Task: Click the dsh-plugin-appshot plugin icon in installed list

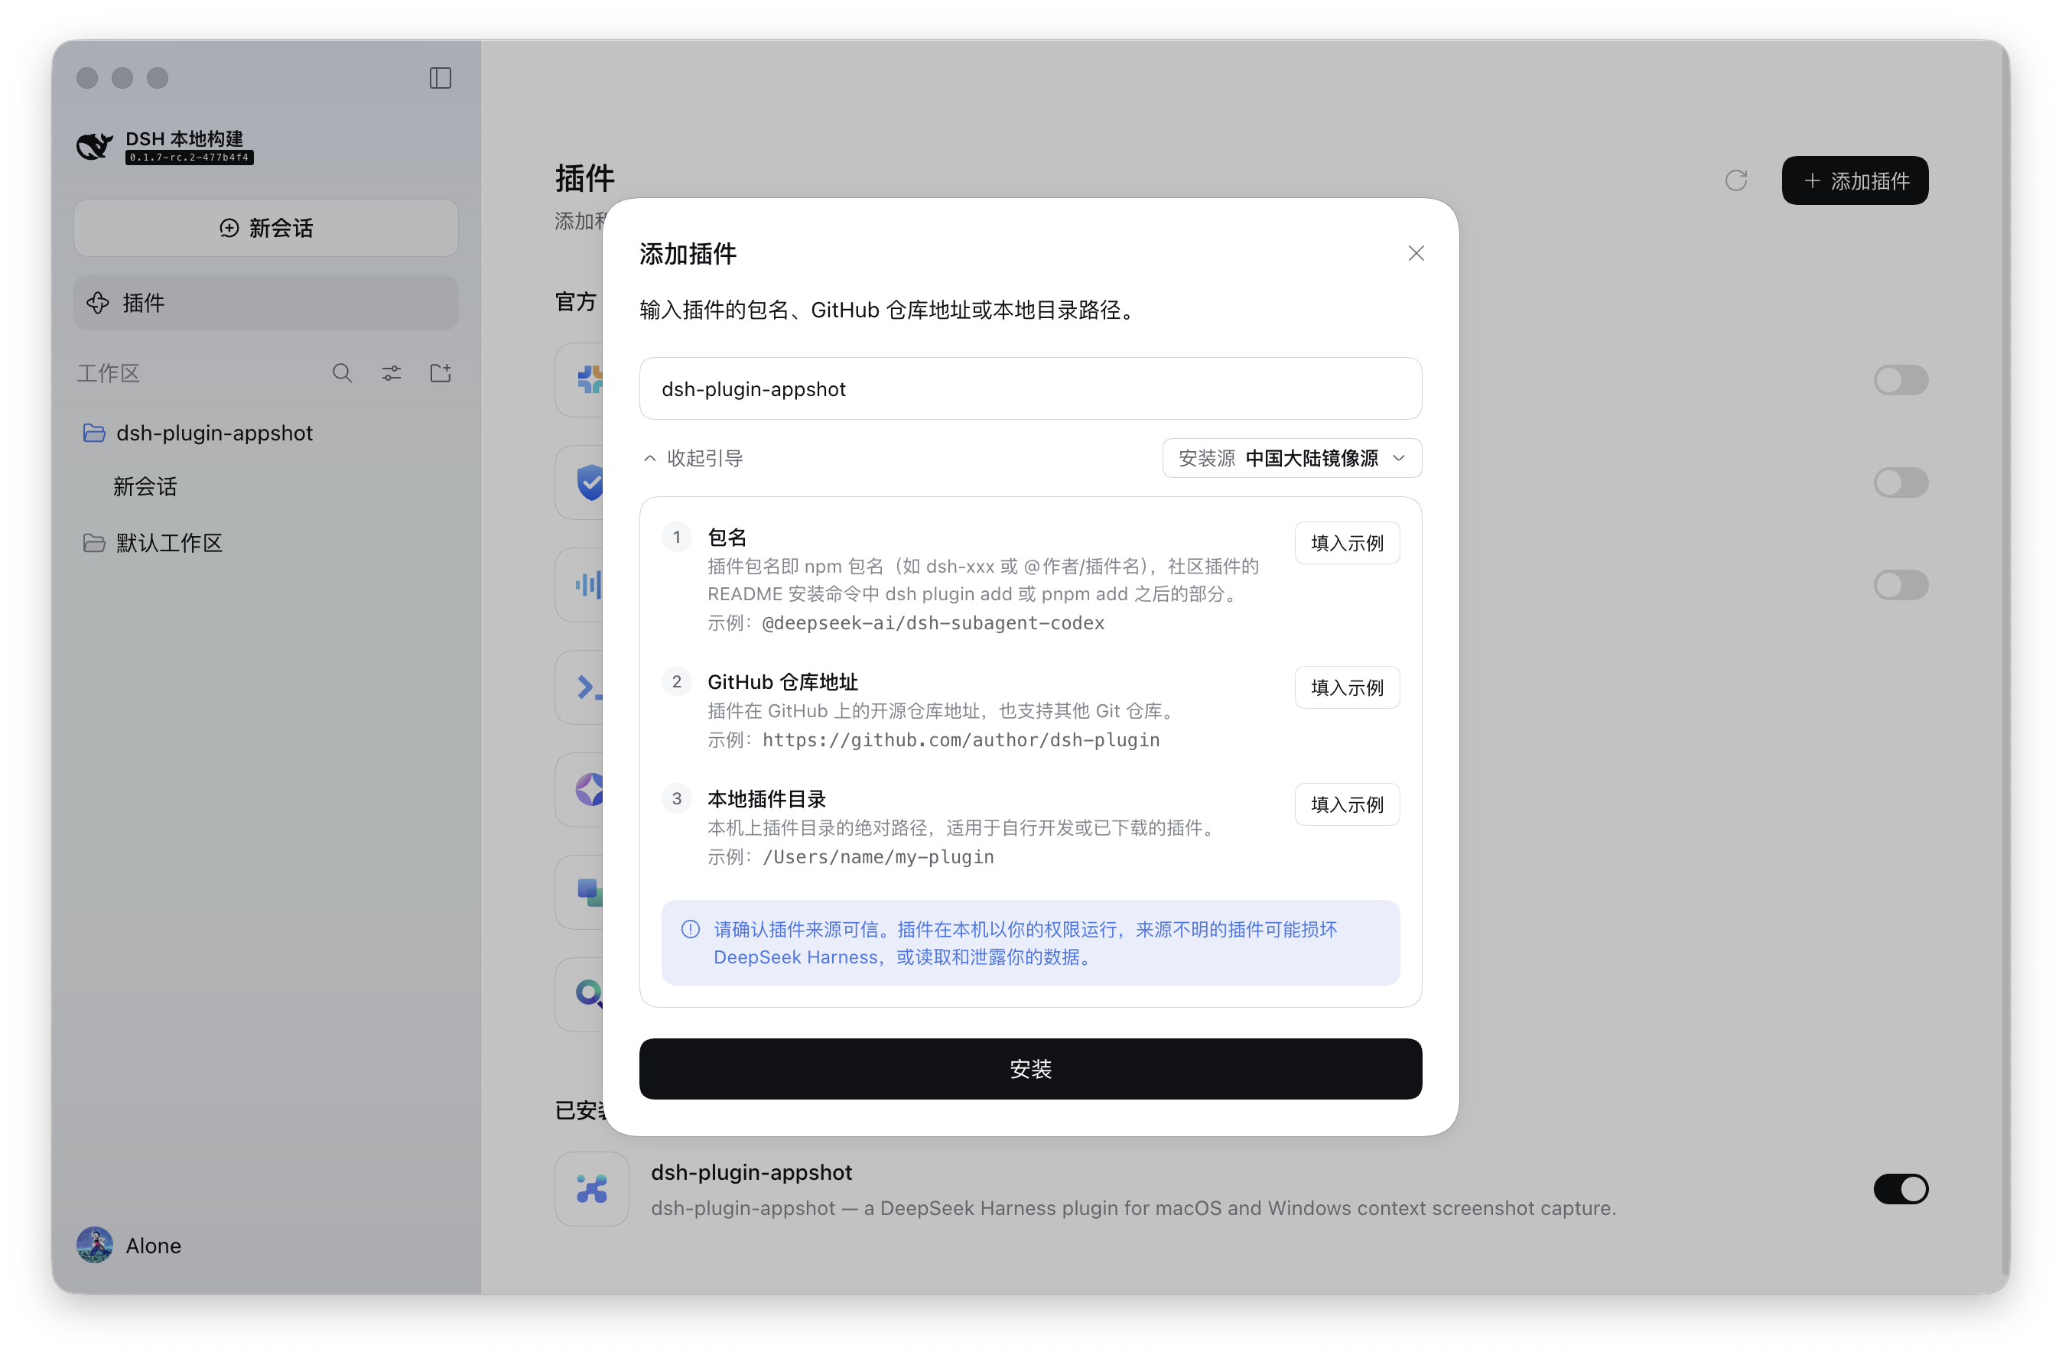Action: click(x=592, y=1188)
